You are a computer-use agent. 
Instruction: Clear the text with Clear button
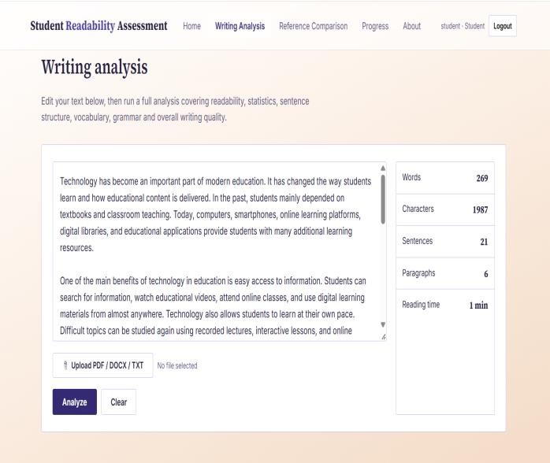coord(118,402)
